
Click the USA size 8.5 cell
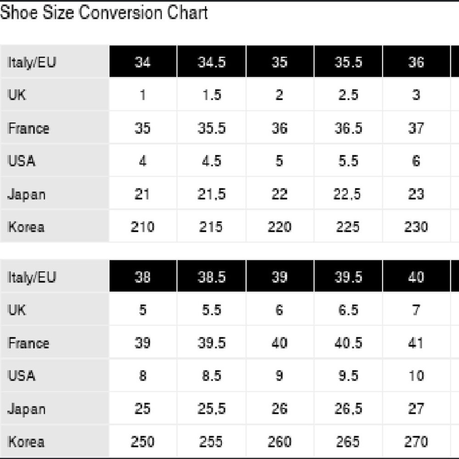point(211,376)
